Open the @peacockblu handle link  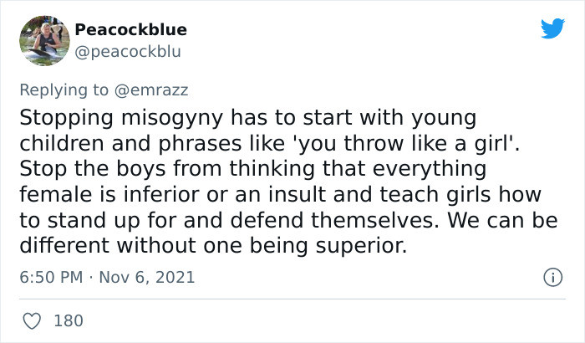pyautogui.click(x=128, y=51)
